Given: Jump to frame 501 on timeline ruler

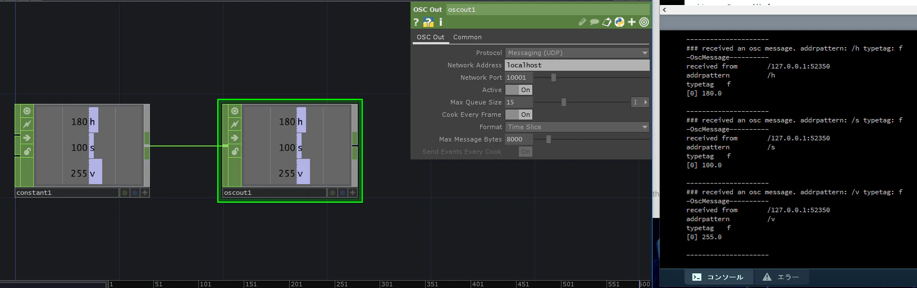Looking at the screenshot, I should [568, 284].
